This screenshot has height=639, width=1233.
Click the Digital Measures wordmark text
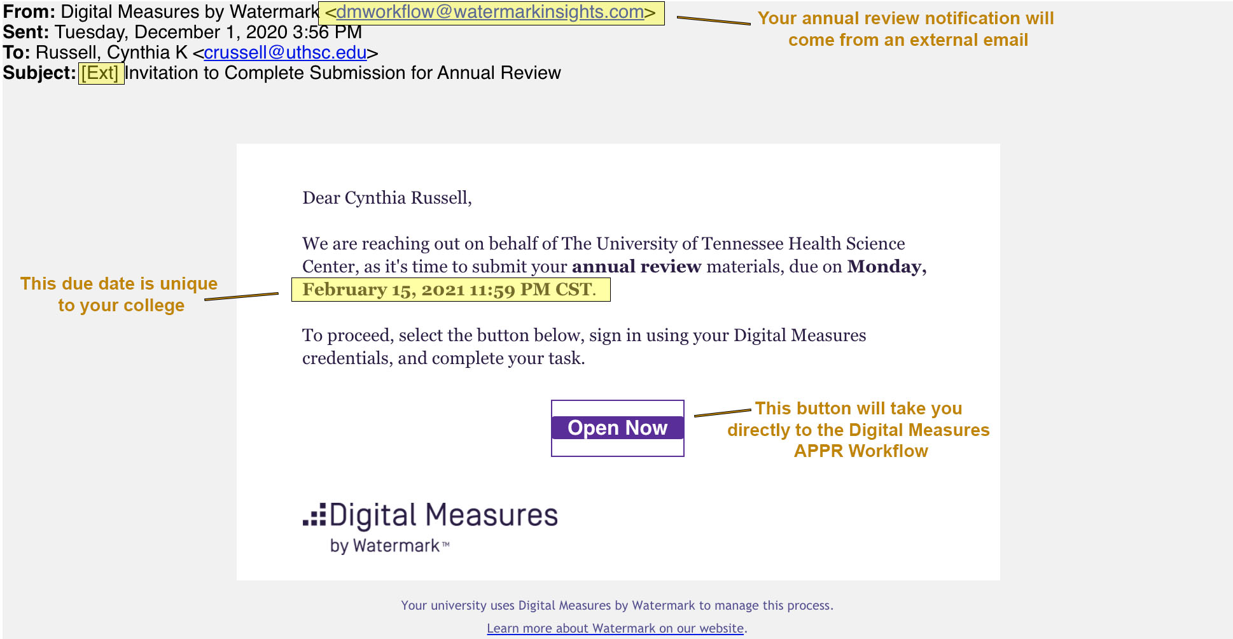pyautogui.click(x=443, y=516)
